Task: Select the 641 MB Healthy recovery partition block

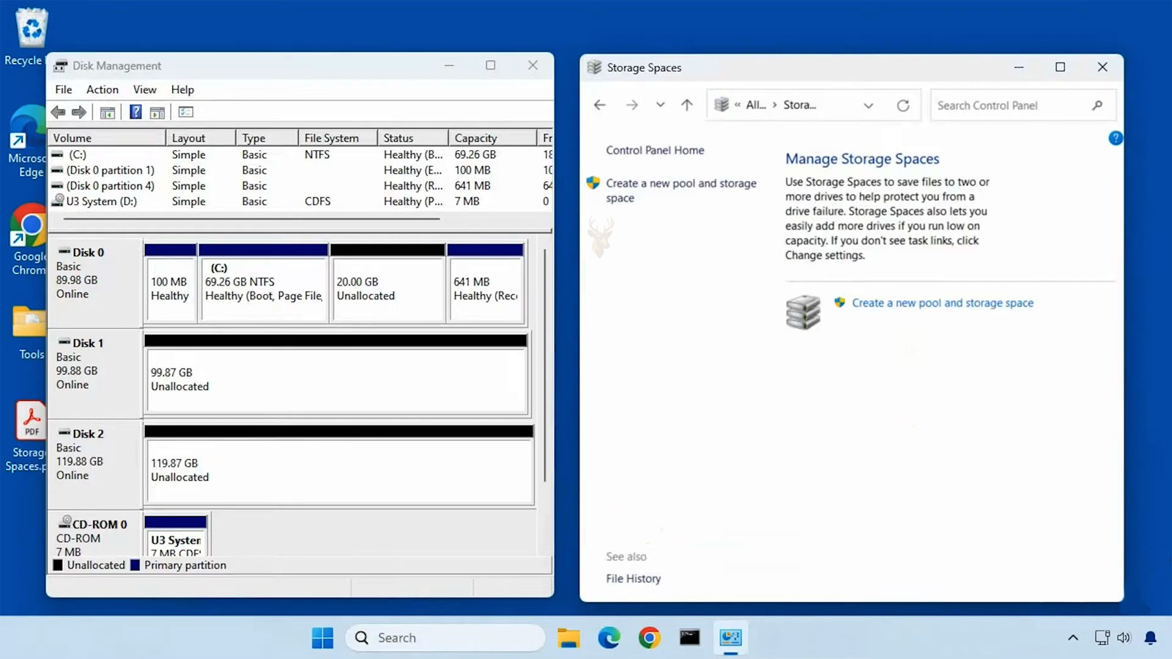Action: (x=486, y=288)
